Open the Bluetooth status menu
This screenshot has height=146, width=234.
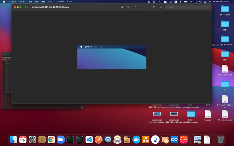[x=180, y=2]
